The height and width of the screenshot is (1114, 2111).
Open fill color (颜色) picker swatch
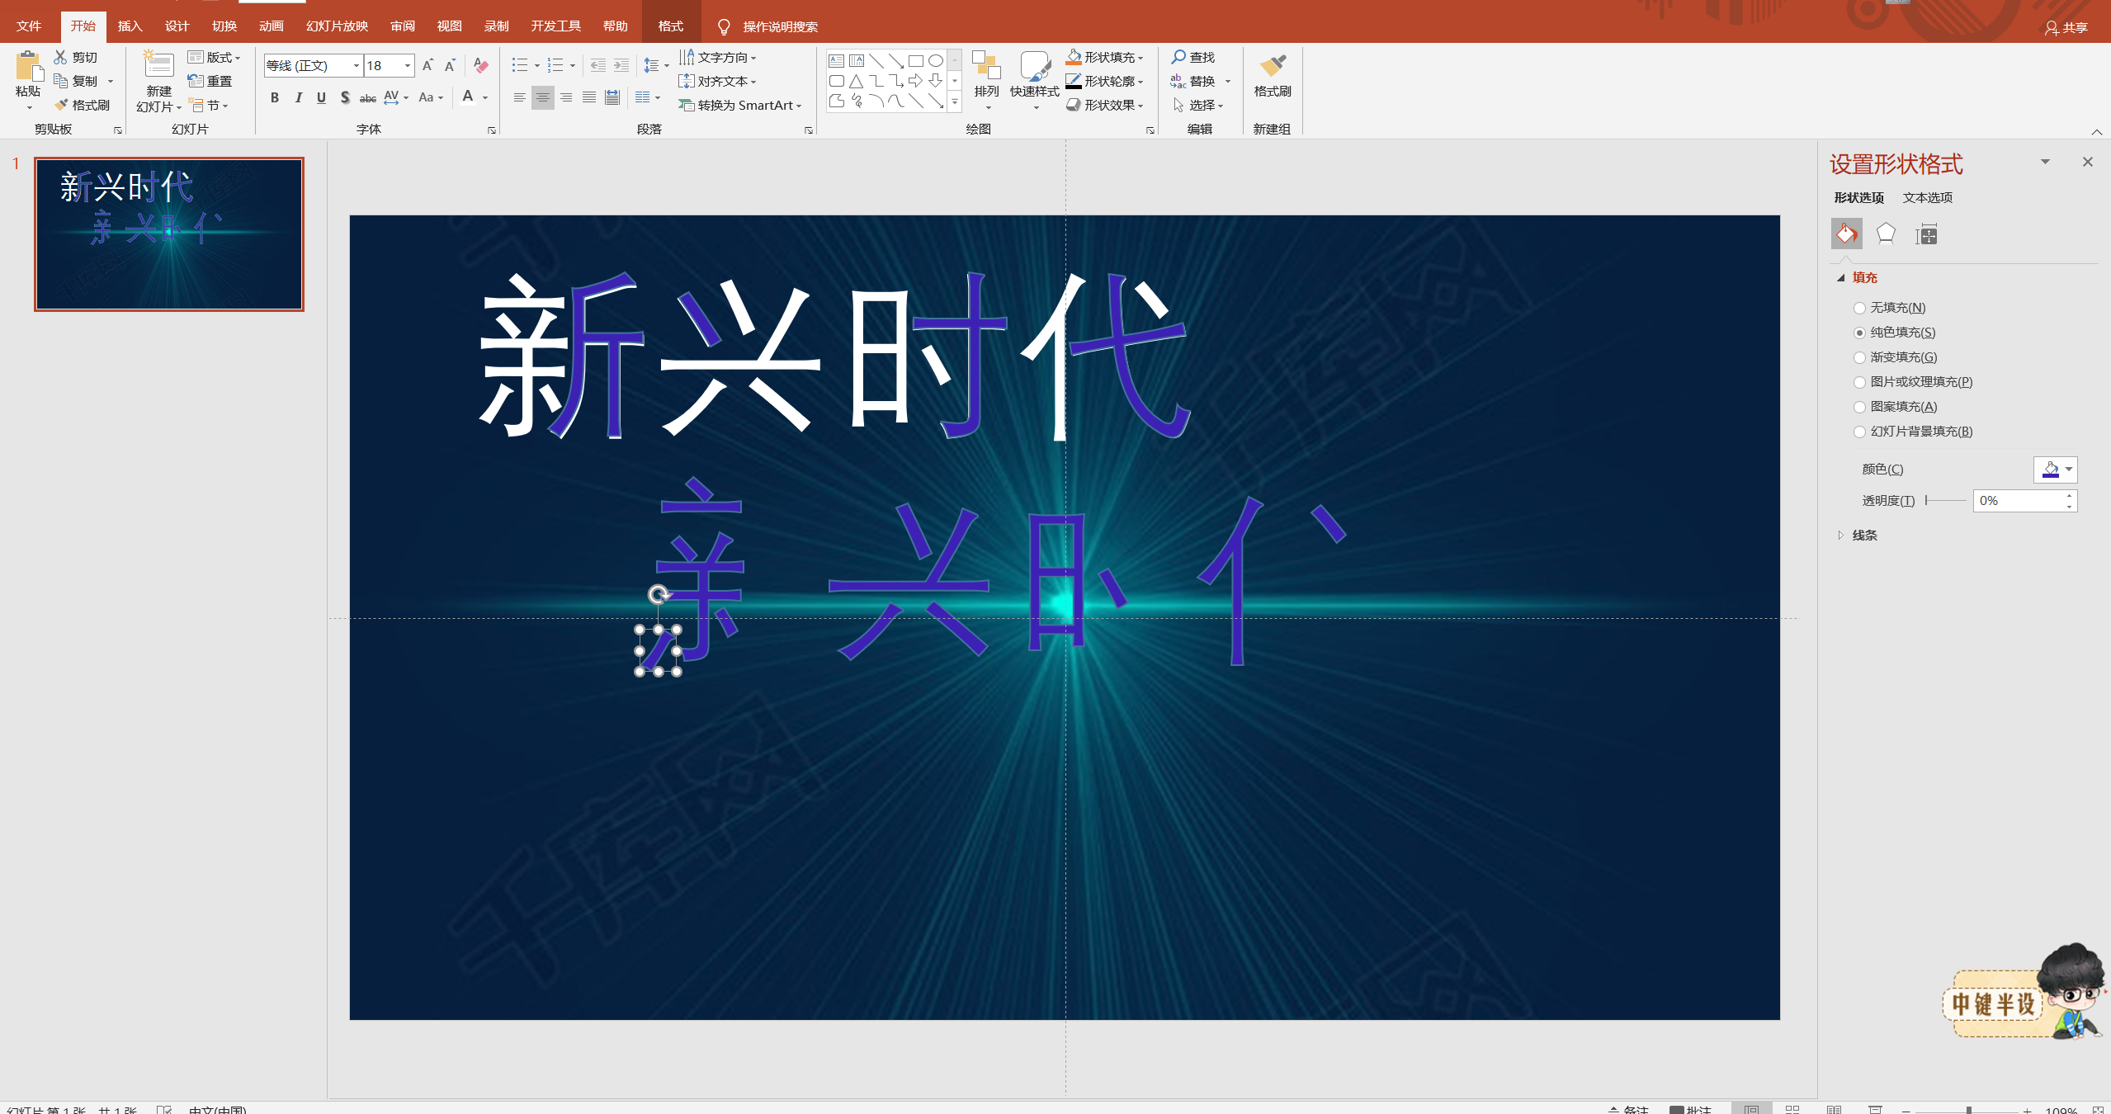2055,470
